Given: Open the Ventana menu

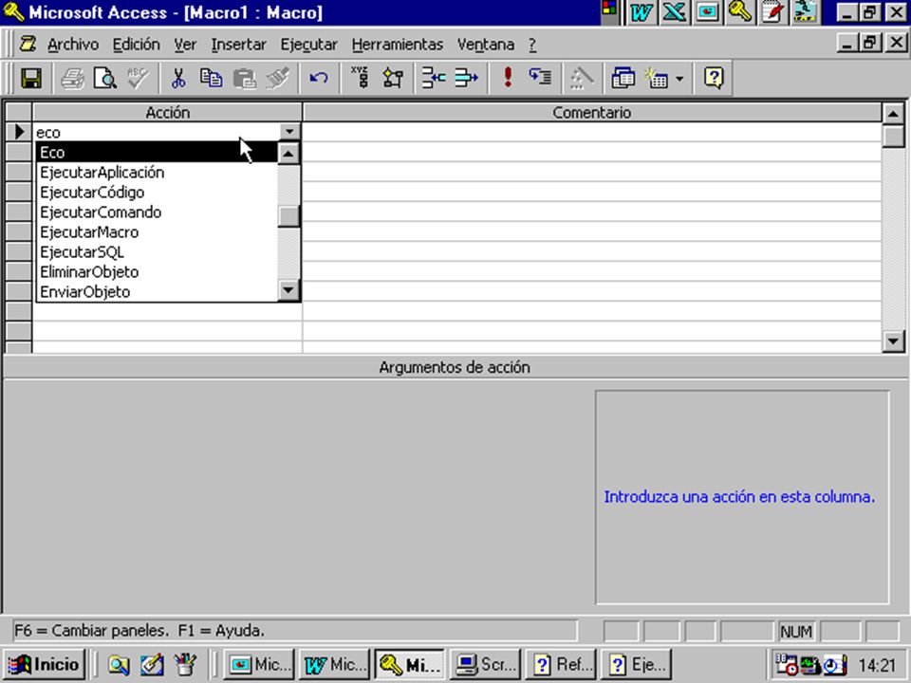Looking at the screenshot, I should 486,45.
